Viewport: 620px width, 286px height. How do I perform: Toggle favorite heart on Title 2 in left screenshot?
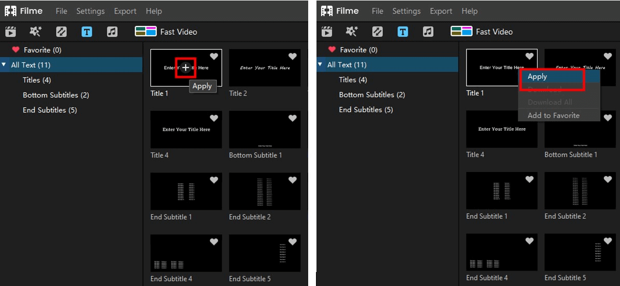[292, 56]
